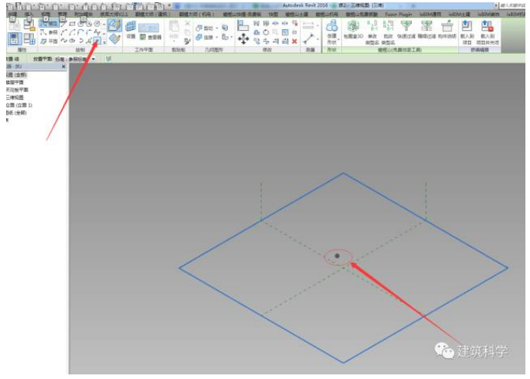Select the Rectangle draw tool
This screenshot has height=379, width=530.
72,24
